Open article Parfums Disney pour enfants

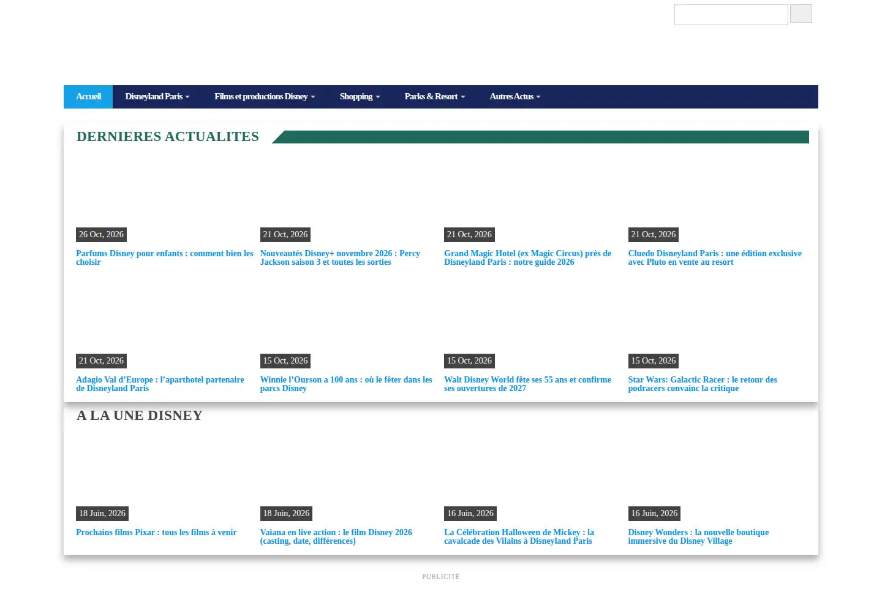(x=165, y=257)
